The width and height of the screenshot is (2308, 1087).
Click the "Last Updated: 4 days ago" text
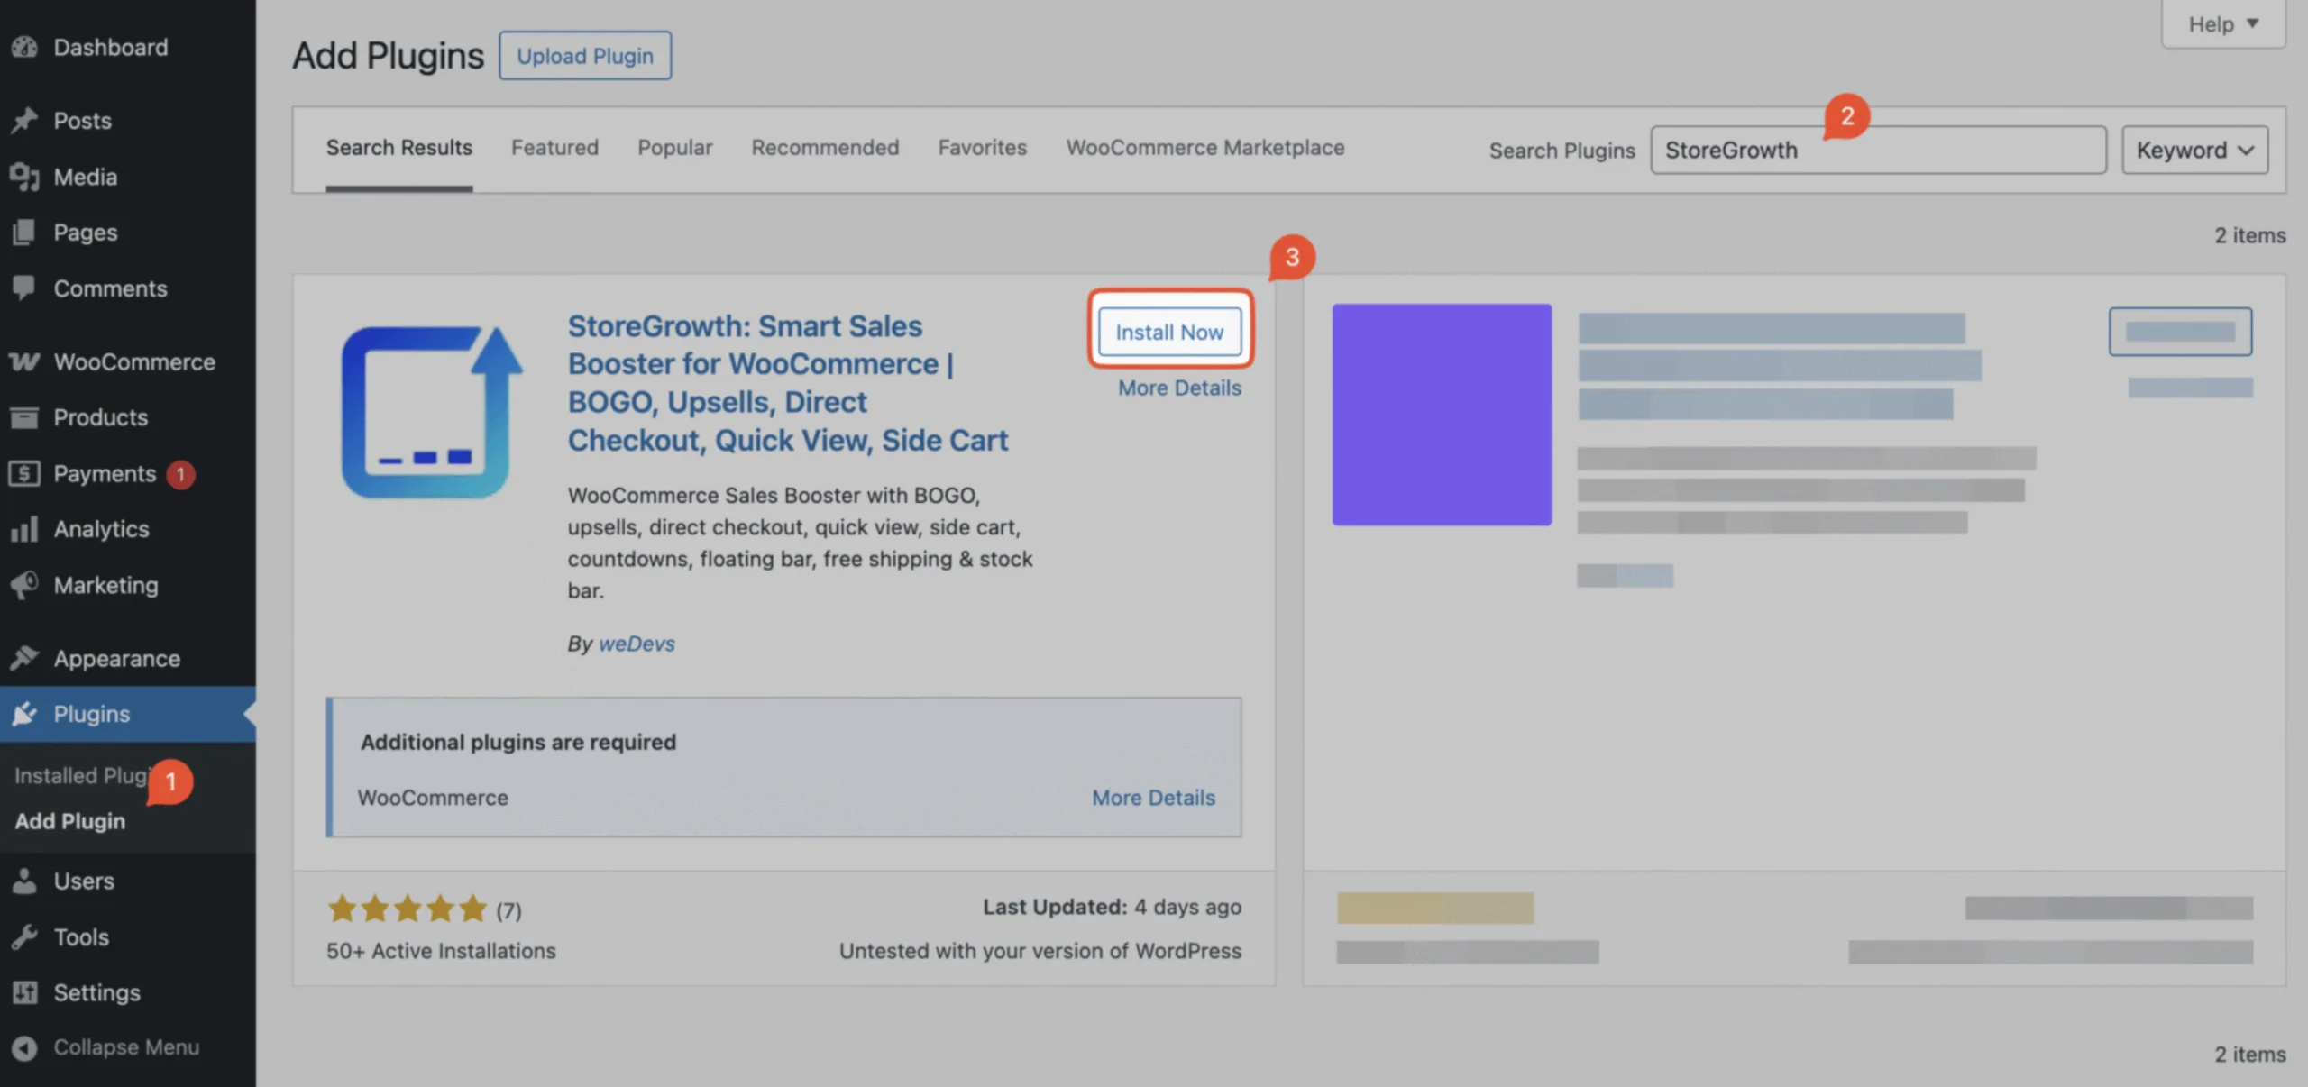[1112, 907]
